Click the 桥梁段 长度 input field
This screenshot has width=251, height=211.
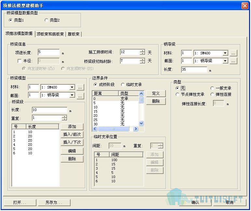(50, 110)
